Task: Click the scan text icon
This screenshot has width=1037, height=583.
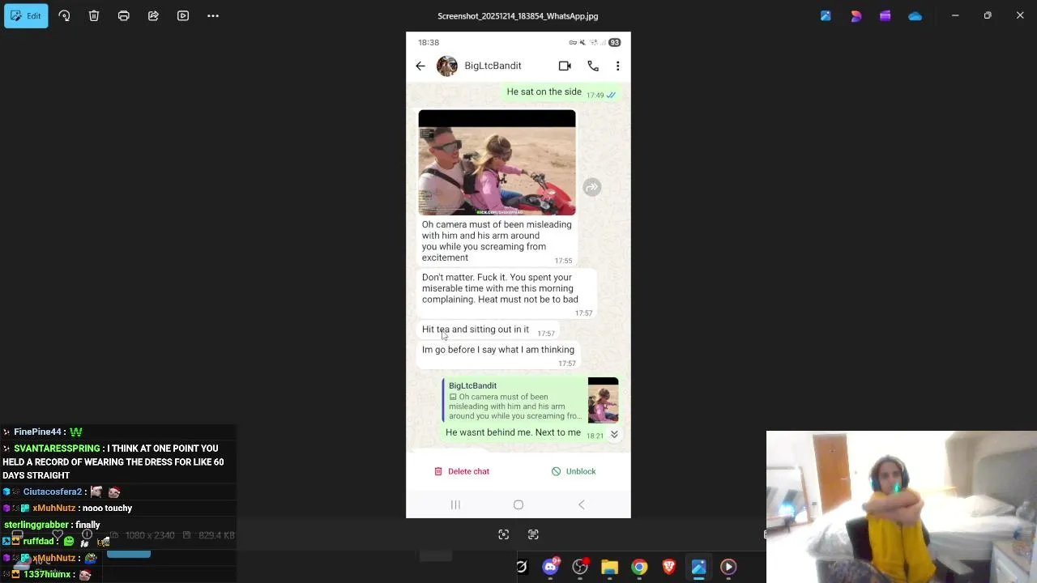Action: [x=533, y=534]
